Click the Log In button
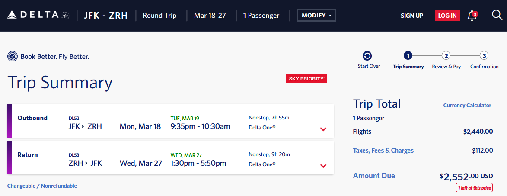The width and height of the screenshot is (507, 196). (447, 16)
